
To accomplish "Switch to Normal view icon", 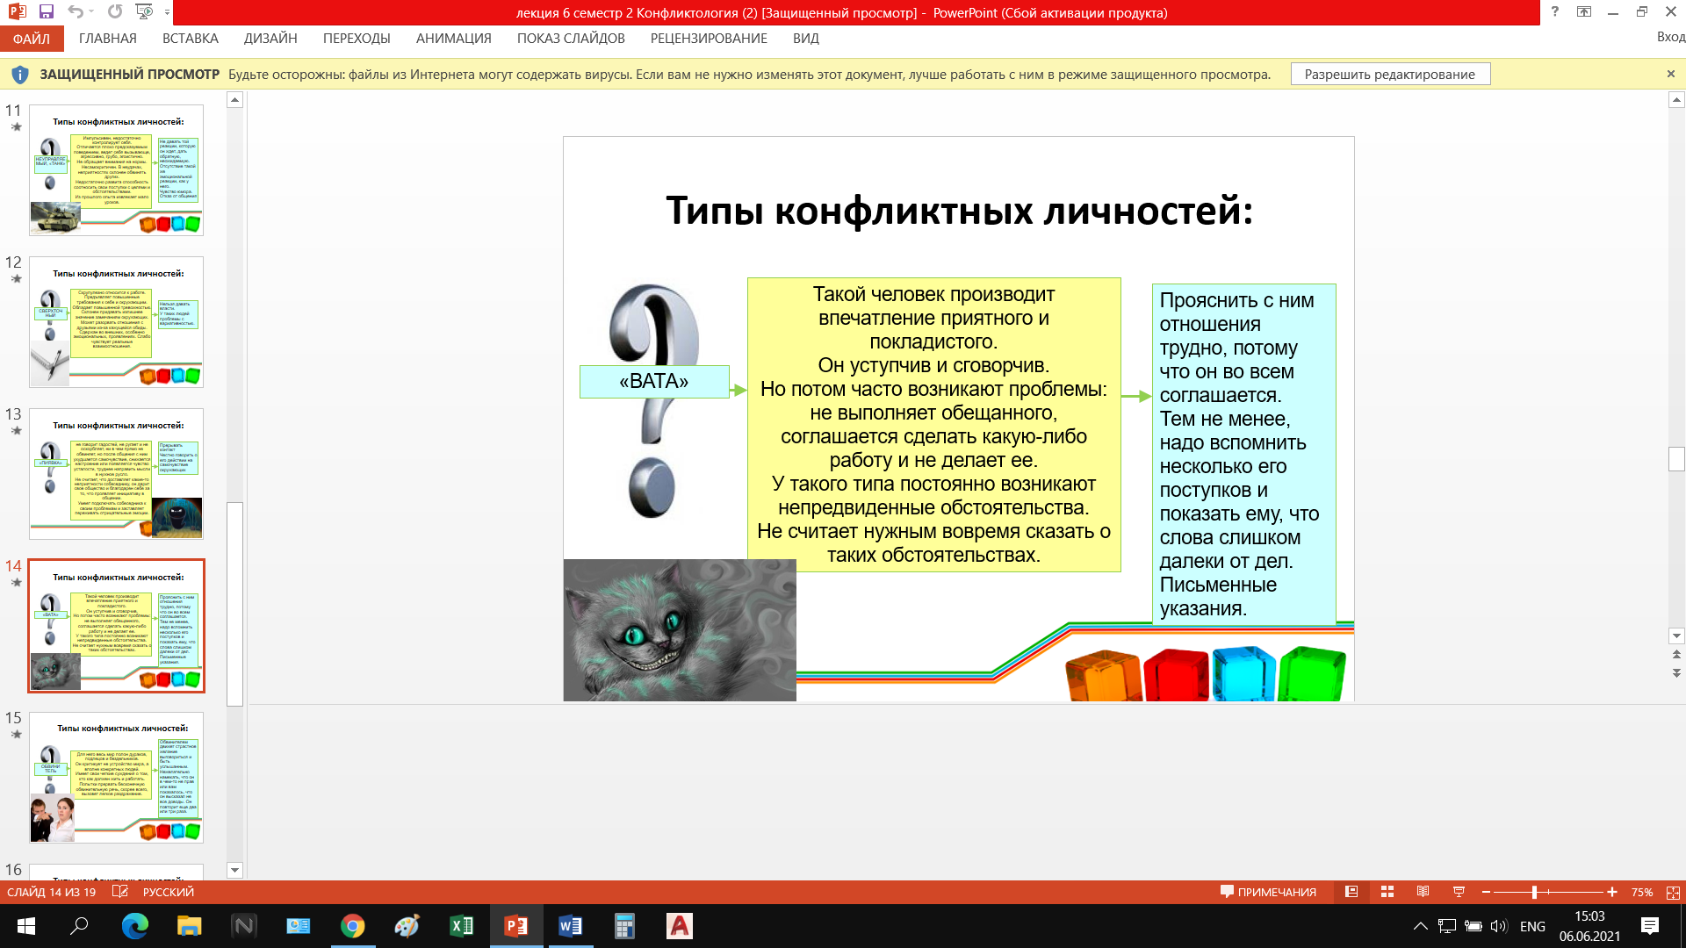I will 1351,892.
